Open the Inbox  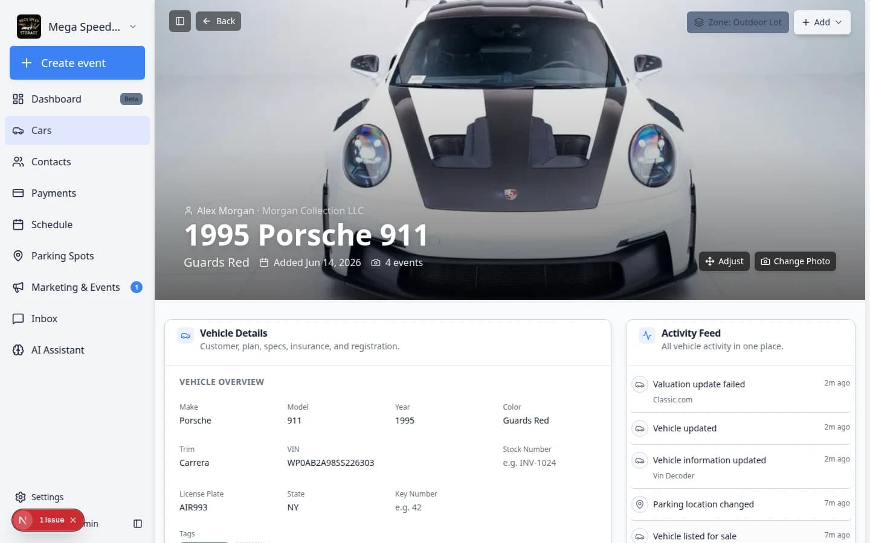(77, 319)
